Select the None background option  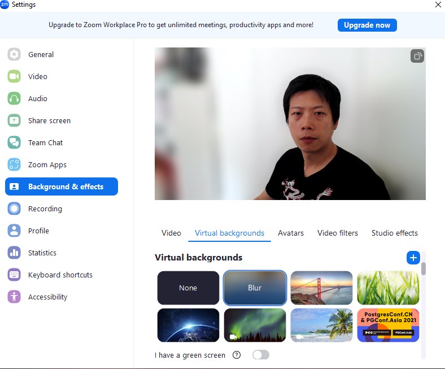[x=188, y=288]
